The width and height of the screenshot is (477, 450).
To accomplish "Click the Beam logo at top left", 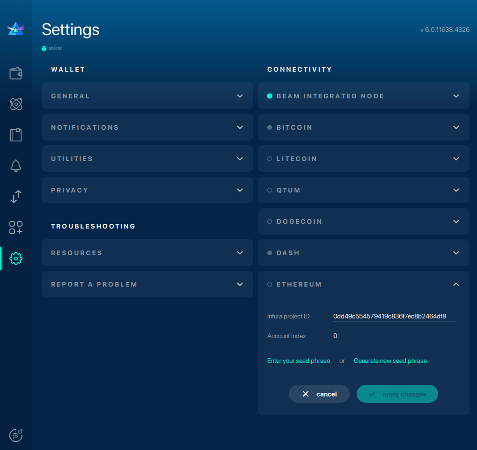I will 16,29.
